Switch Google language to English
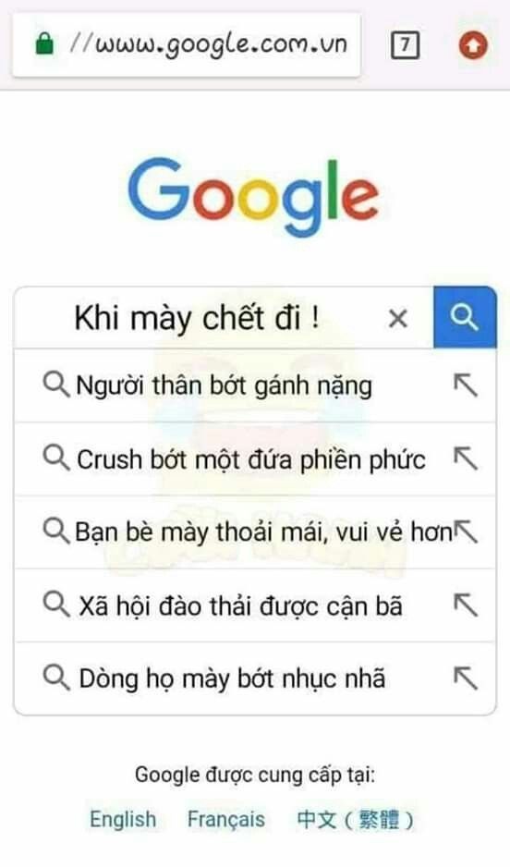Image resolution: width=510 pixels, height=867 pixels. (x=123, y=820)
